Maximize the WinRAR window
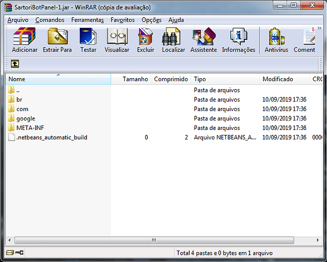Image resolution: width=327 pixels, height=262 pixels. coord(293,6)
